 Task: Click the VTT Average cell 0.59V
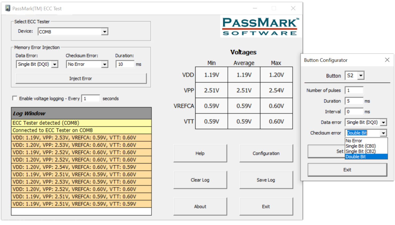coord(244,122)
